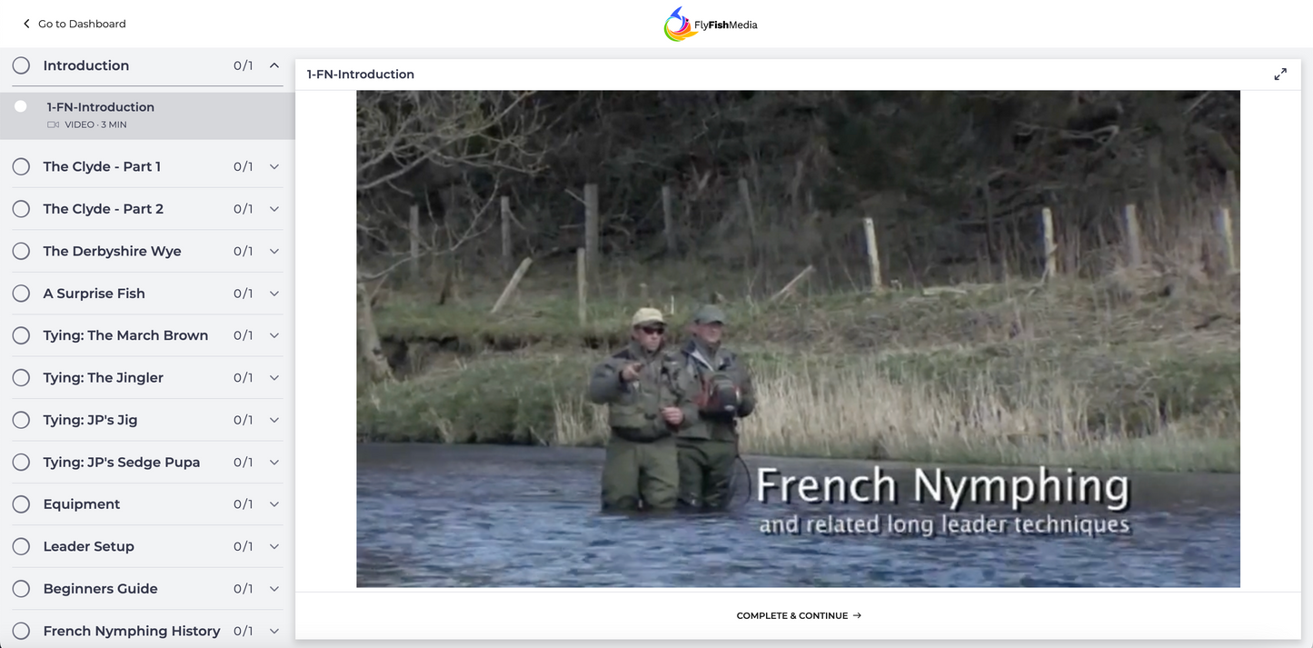Collapse the Introduction section chevron
This screenshot has height=648, width=1313.
[274, 65]
